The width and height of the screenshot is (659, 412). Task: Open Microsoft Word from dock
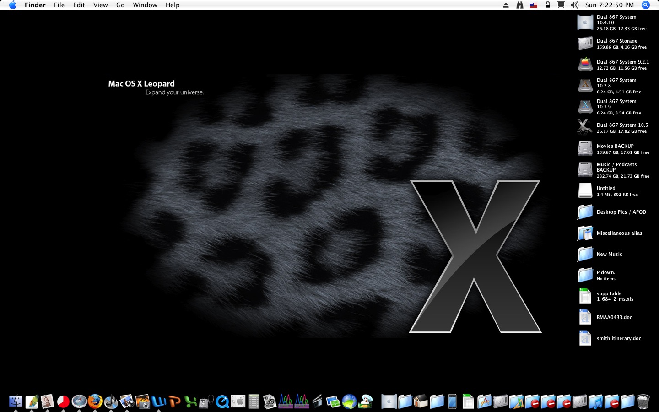click(159, 401)
